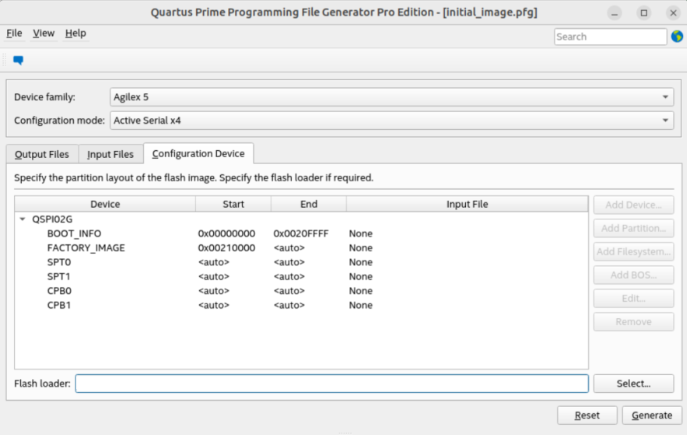Click the globe icon beside search
The height and width of the screenshot is (438, 690).
(x=677, y=37)
